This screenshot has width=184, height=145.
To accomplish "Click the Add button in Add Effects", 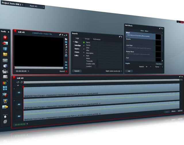I will click(x=129, y=71).
